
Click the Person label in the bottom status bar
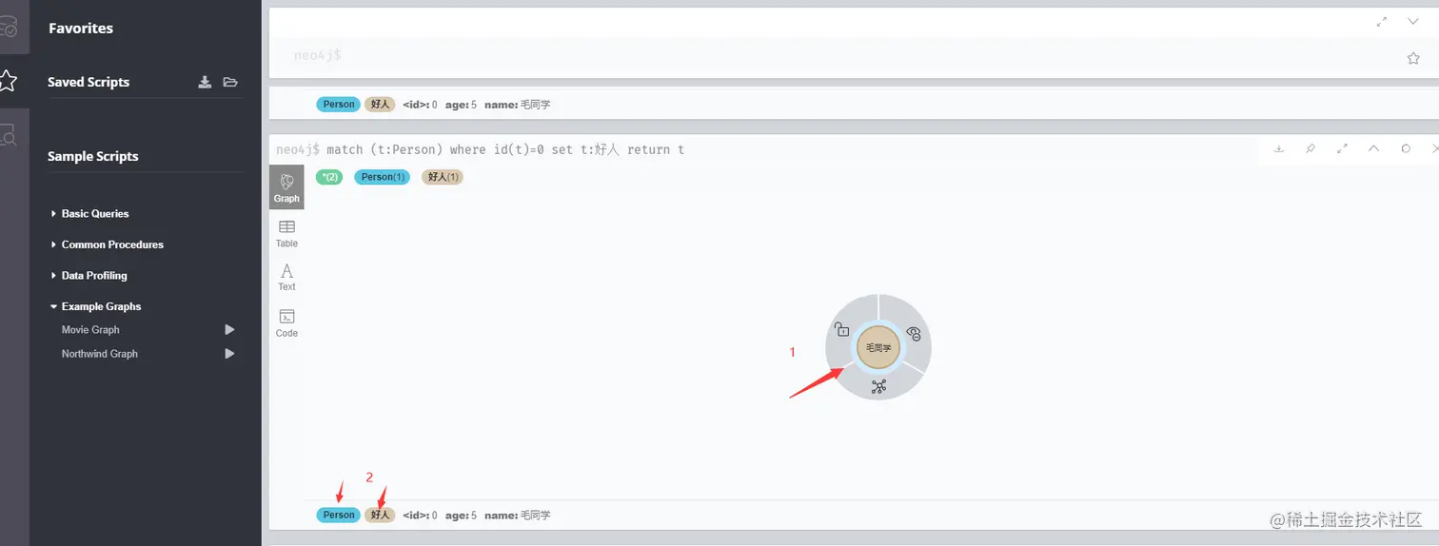[339, 515]
